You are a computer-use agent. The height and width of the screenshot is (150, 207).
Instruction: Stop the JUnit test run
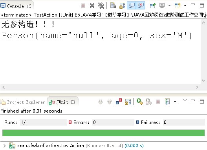coord(158,102)
